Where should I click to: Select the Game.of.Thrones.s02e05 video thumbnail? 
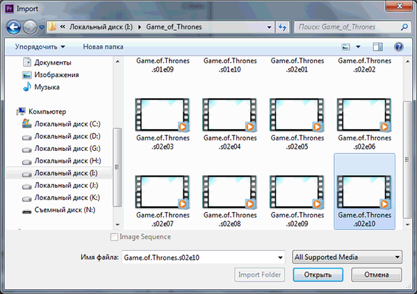pyautogui.click(x=297, y=115)
